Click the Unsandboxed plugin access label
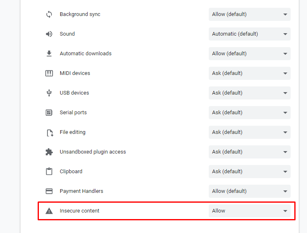The image size is (307, 233). 93,152
